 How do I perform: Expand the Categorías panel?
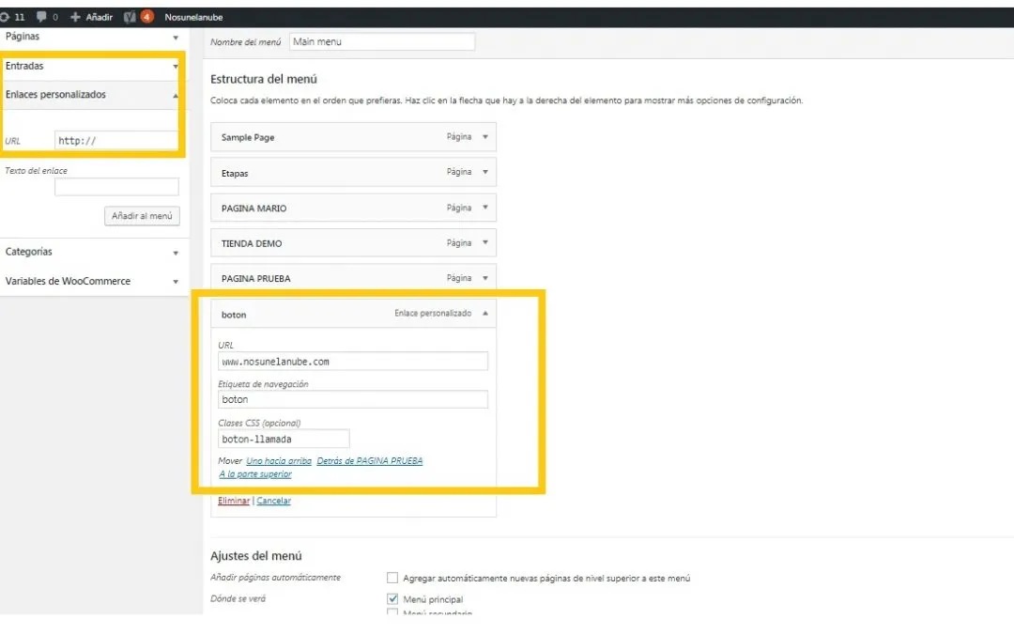tap(176, 253)
